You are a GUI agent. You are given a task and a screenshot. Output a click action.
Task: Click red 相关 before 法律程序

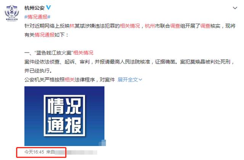(x=70, y=80)
